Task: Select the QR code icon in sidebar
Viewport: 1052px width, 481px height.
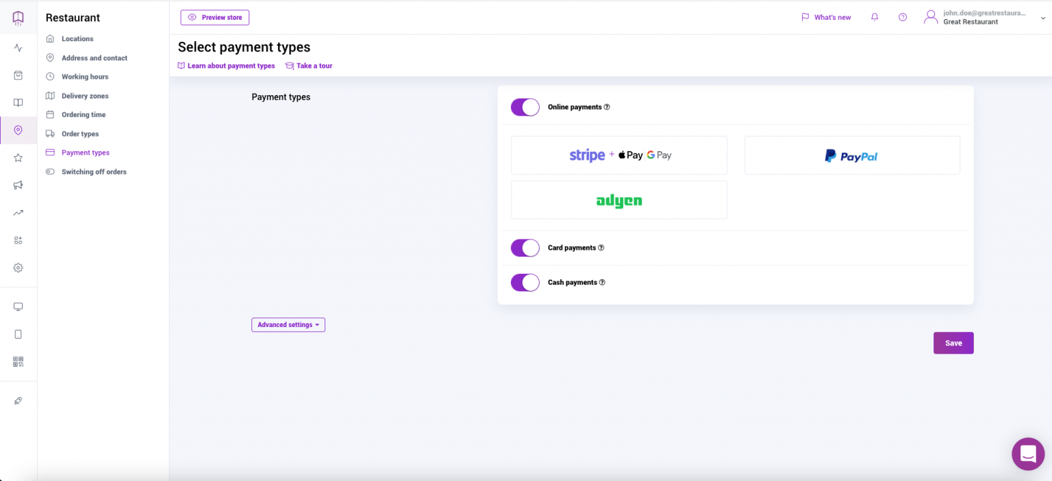Action: (18, 361)
